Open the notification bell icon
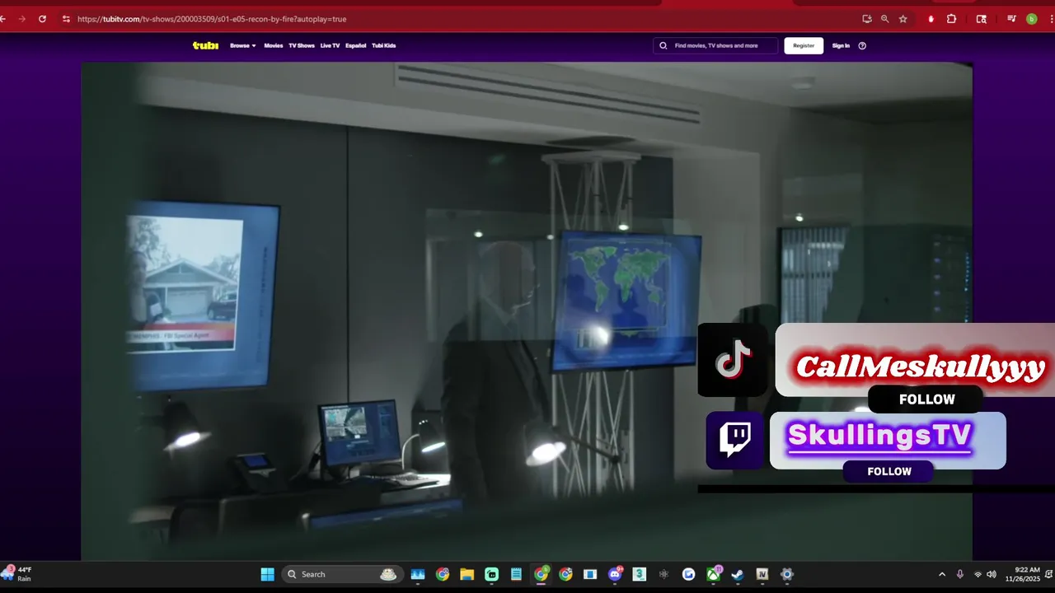Viewport: 1055px width, 593px height. [1048, 574]
